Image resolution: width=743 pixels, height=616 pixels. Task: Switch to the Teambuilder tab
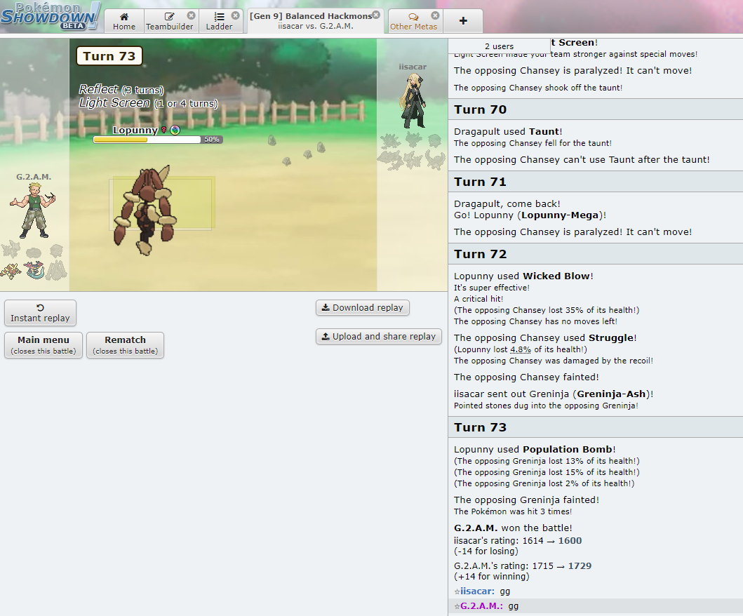[169, 21]
